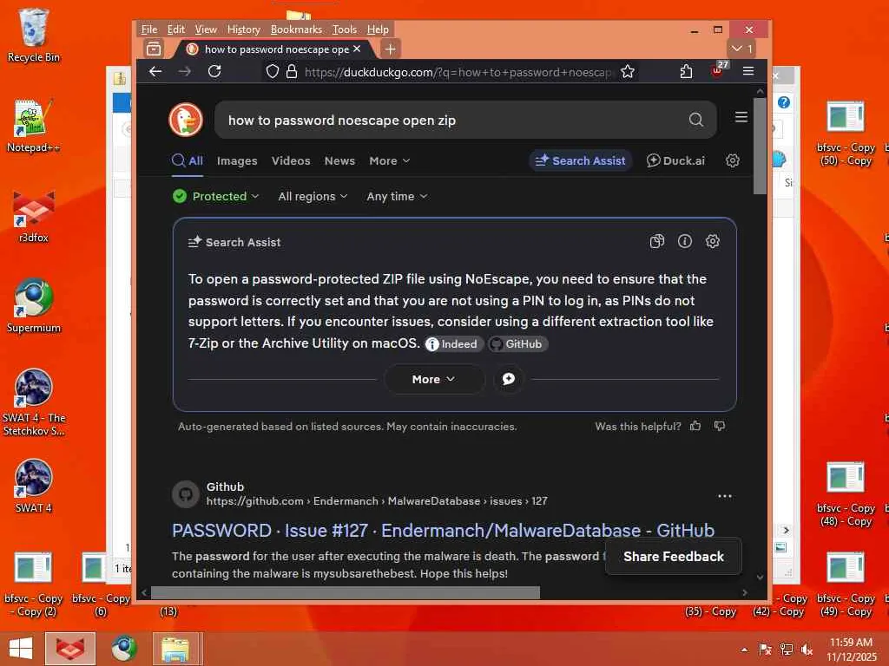Continue answer in chat bubble icon

509,379
